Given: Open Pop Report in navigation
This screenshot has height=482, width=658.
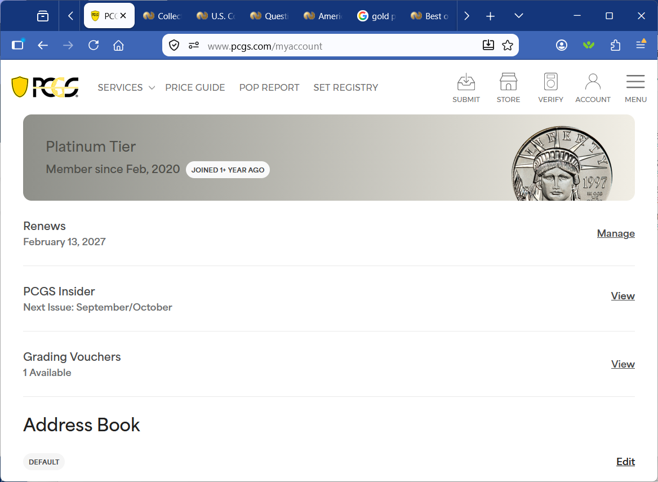Looking at the screenshot, I should 269,87.
